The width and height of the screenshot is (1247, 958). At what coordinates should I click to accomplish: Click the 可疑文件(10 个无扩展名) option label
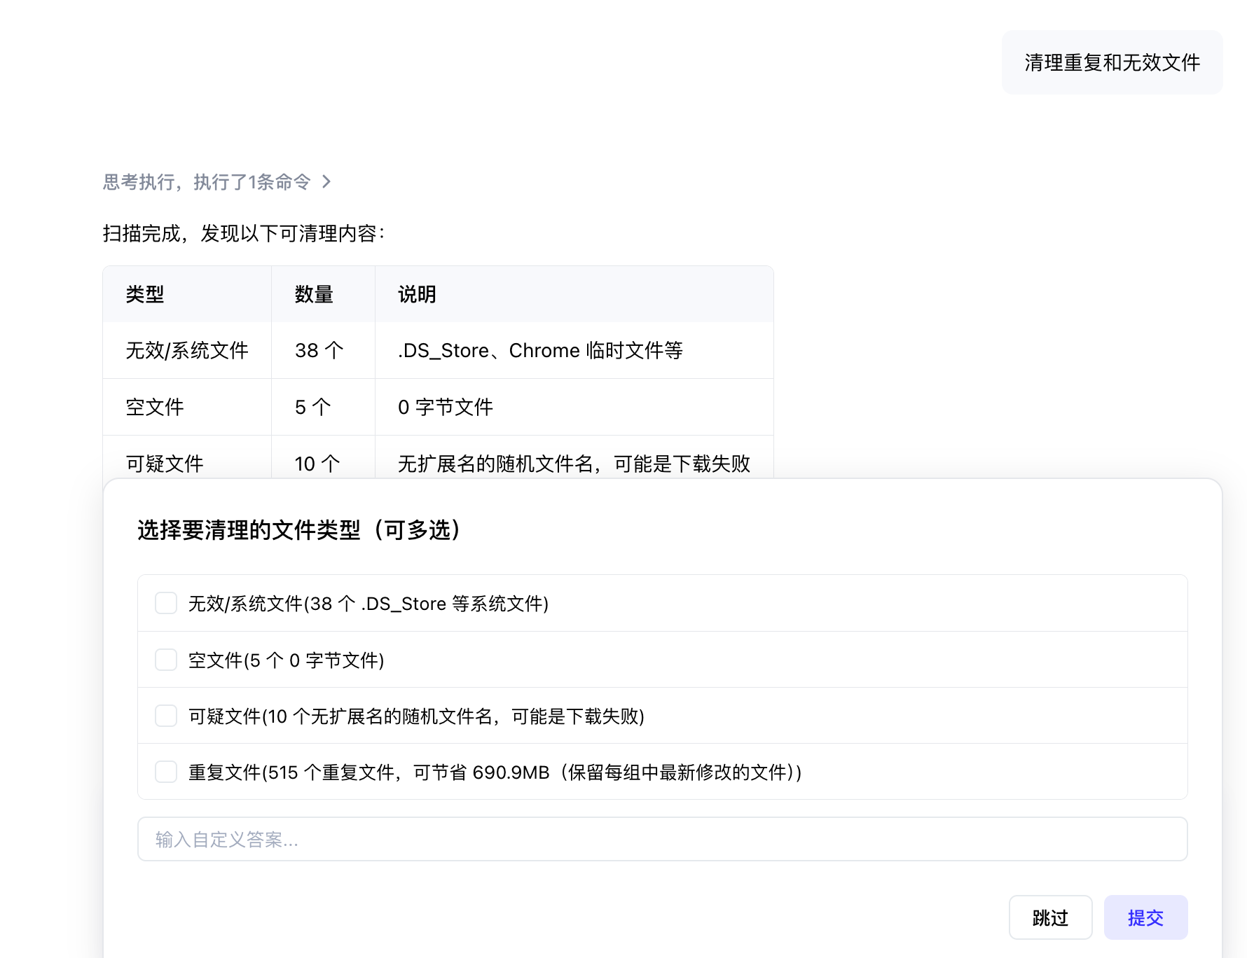pyautogui.click(x=416, y=716)
